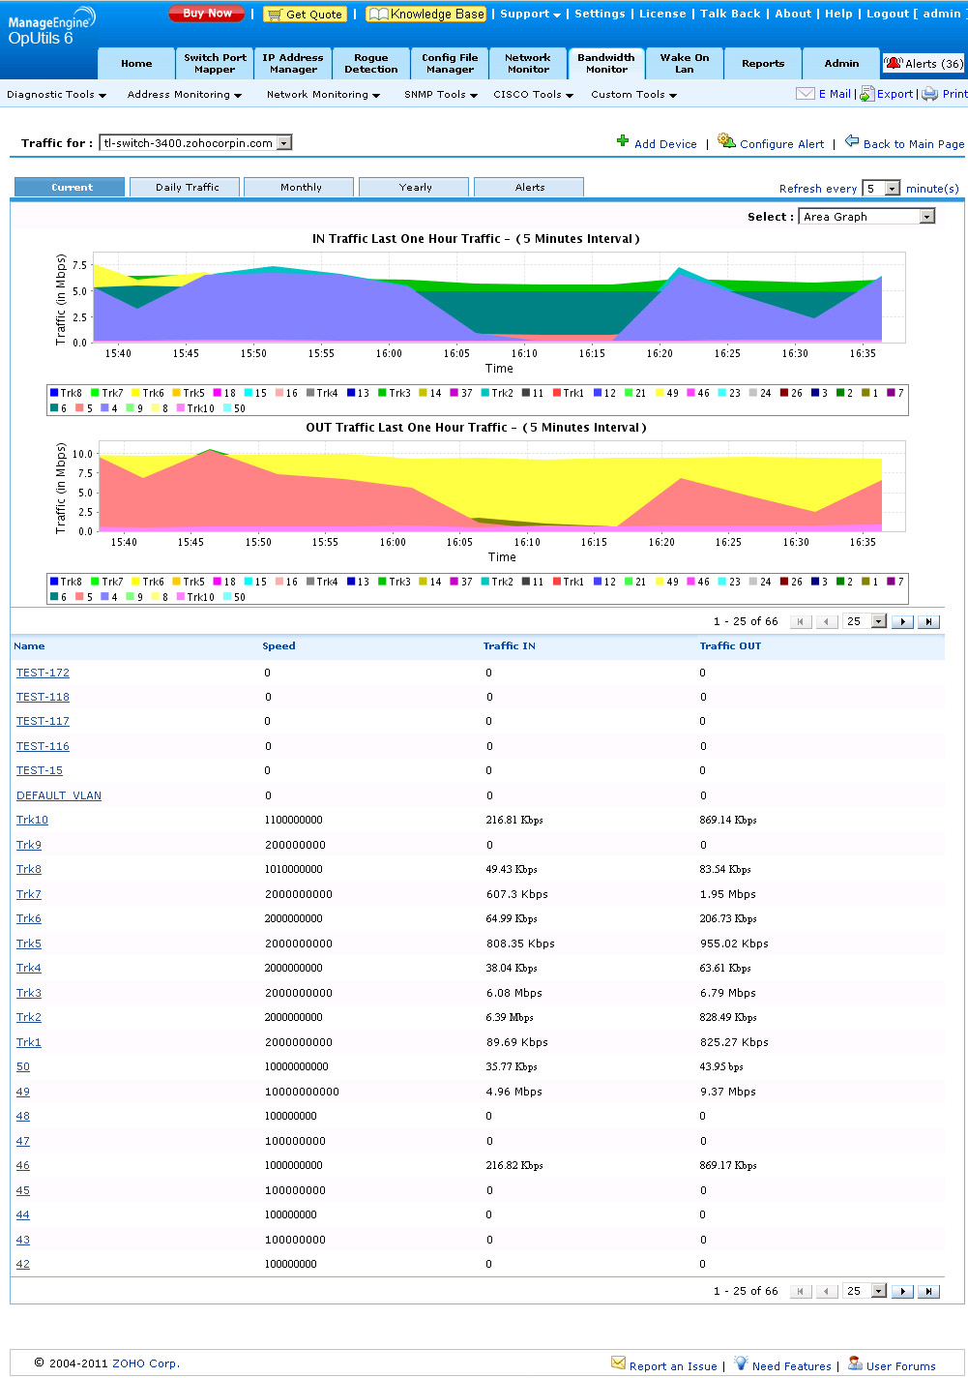
Task: Open the Switch Port Mapper tab
Action: 215,64
